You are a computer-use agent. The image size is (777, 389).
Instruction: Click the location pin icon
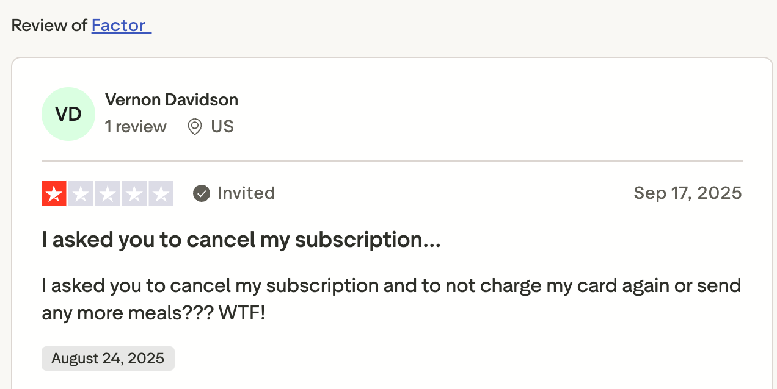[x=195, y=127]
